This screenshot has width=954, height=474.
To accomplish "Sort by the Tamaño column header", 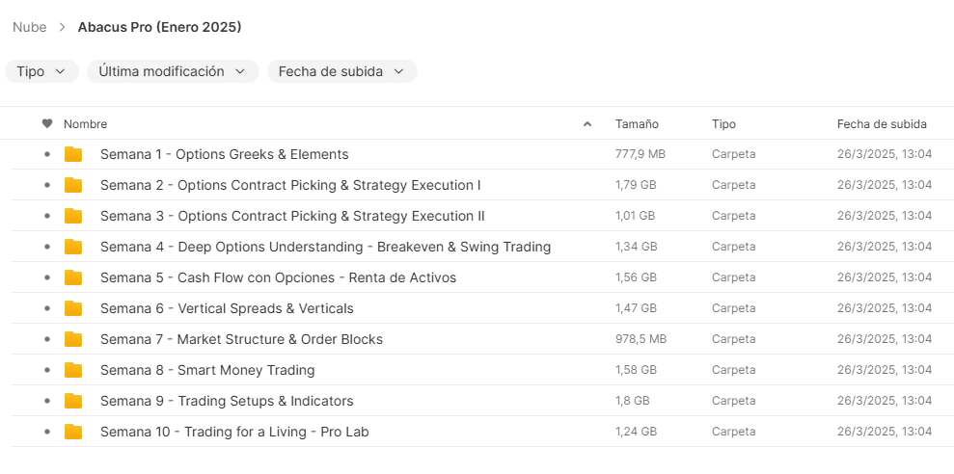I will pyautogui.click(x=637, y=124).
